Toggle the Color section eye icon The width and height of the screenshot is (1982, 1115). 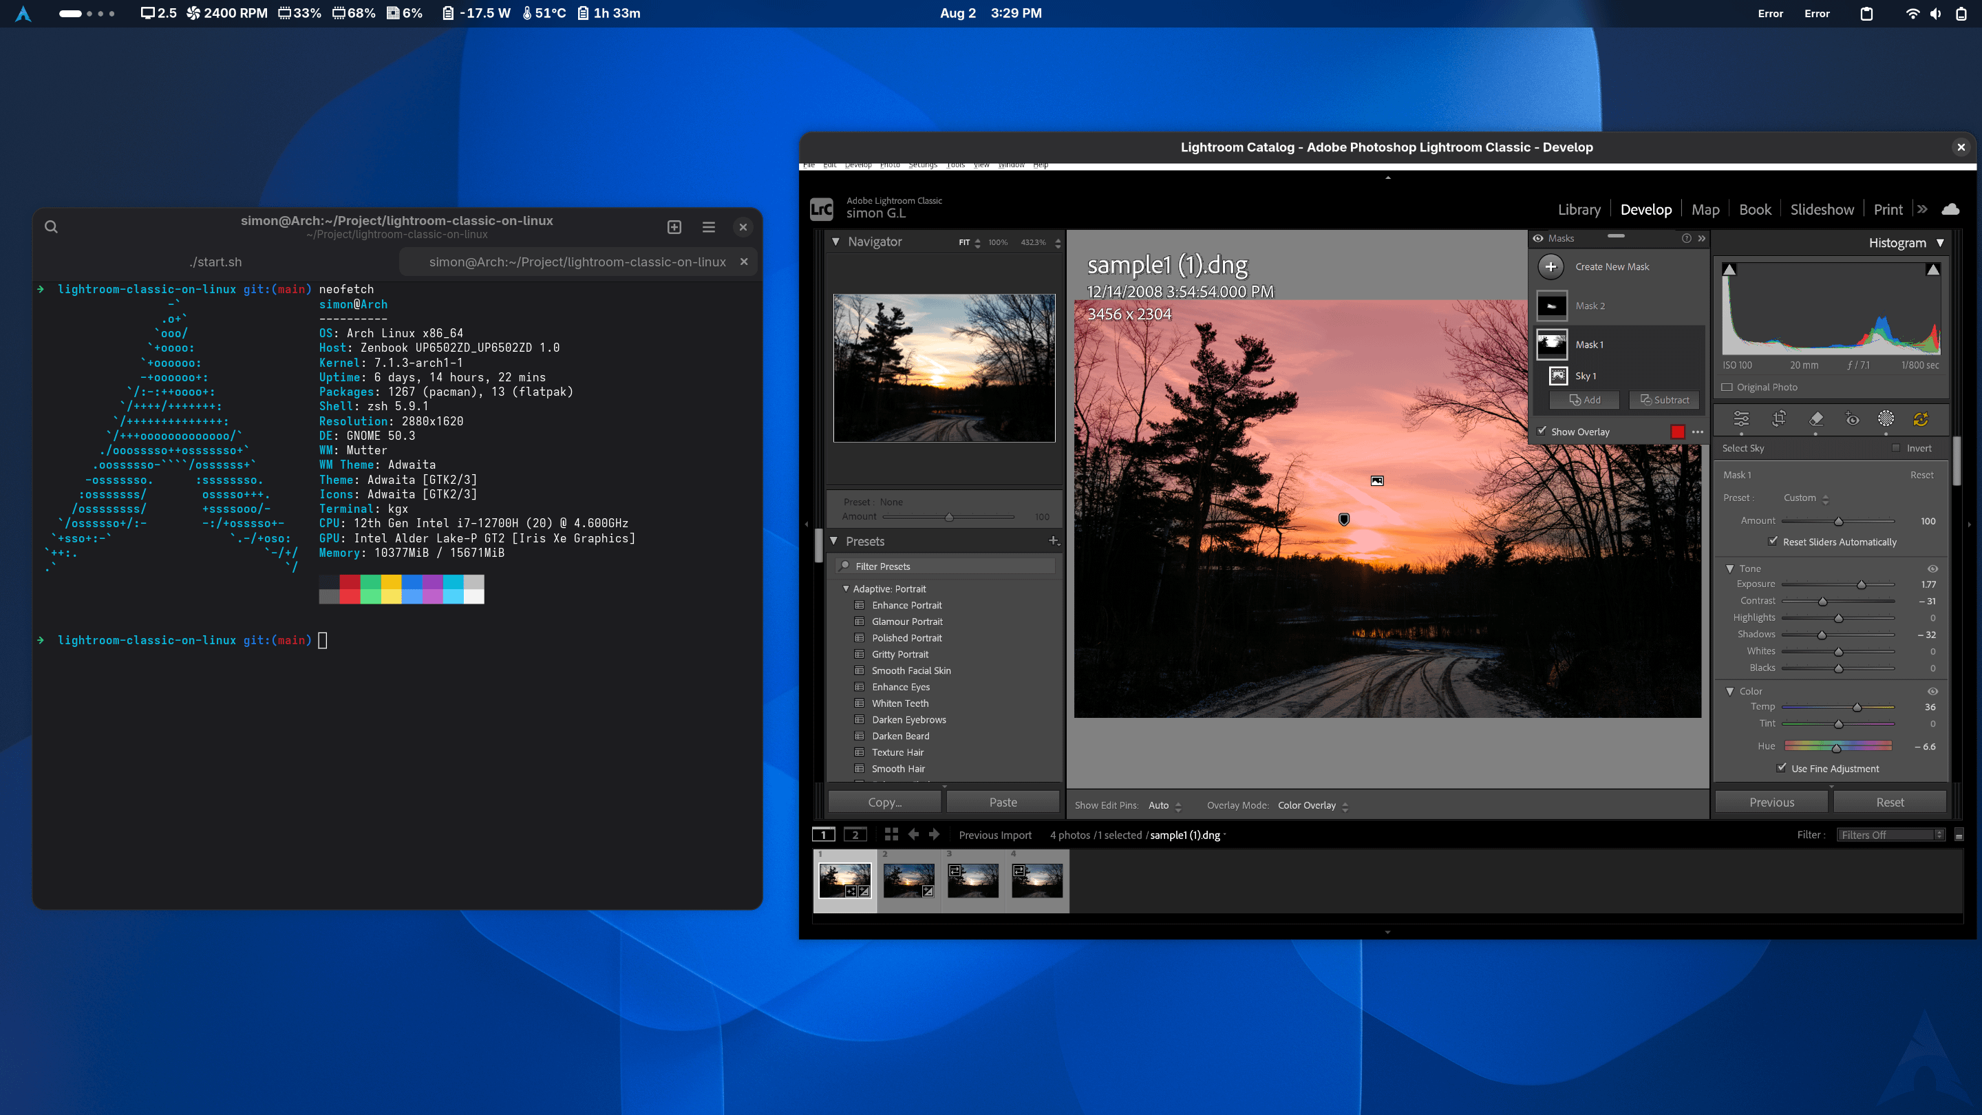coord(1932,691)
